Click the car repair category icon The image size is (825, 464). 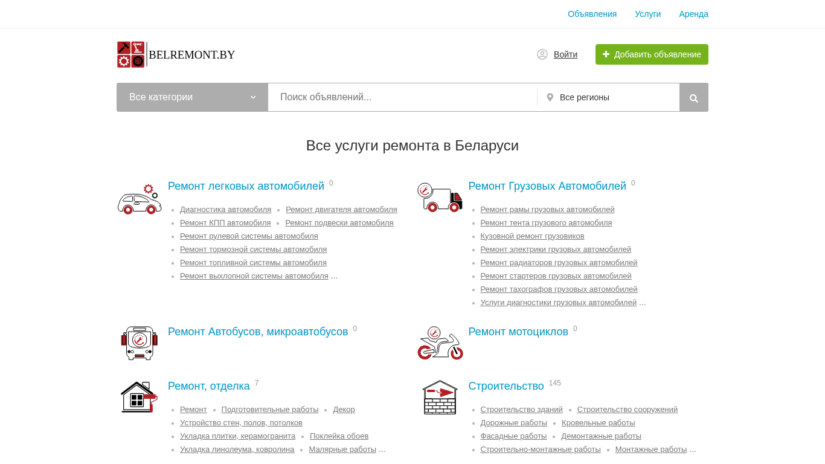[139, 199]
